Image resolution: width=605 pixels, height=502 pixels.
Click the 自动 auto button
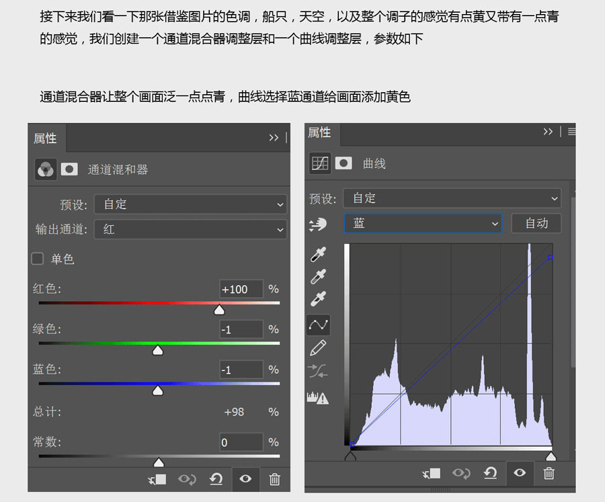(x=536, y=224)
